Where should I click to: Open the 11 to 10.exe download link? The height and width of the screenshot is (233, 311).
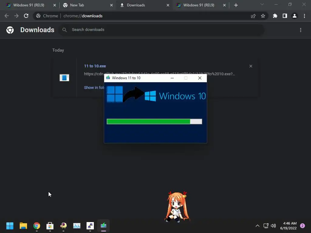tap(95, 66)
